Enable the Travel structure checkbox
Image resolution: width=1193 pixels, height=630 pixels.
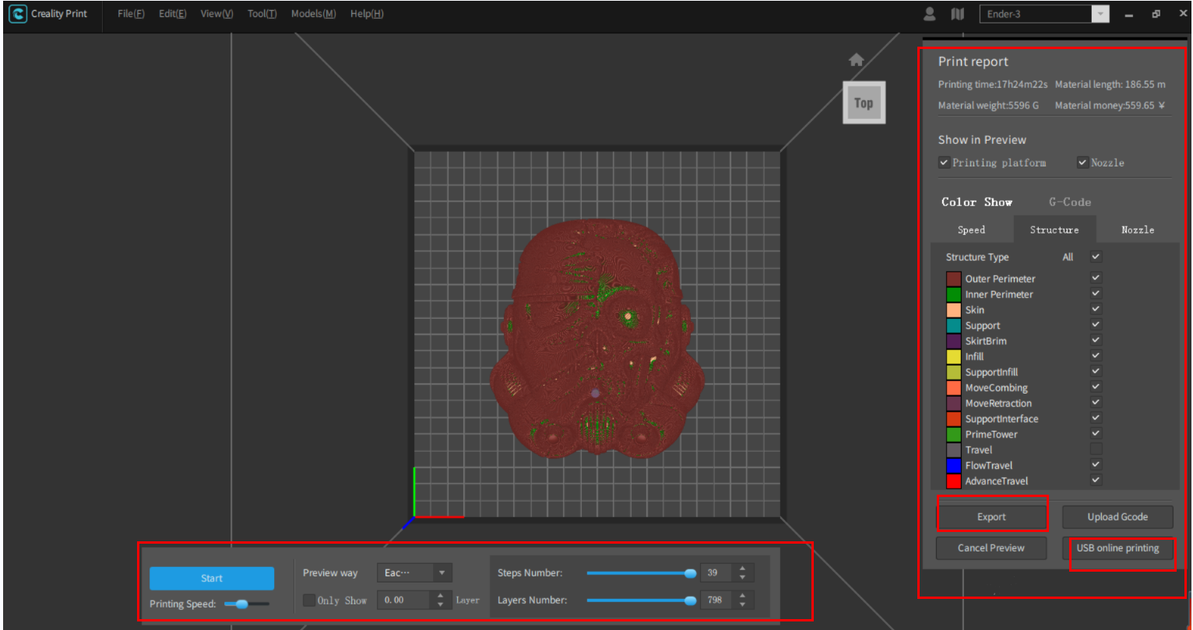1096,449
